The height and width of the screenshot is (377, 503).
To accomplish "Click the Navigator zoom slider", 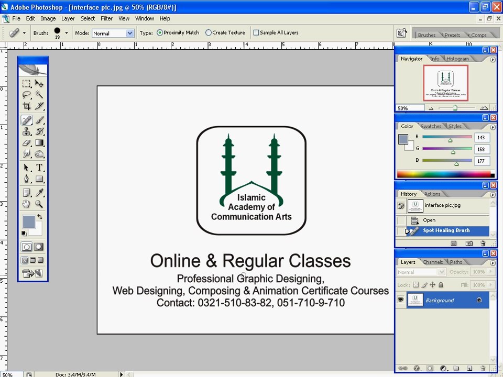I will coord(456,108).
